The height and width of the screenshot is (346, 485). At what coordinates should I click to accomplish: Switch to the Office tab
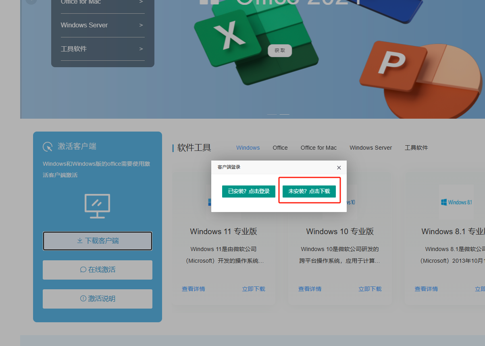pos(280,148)
